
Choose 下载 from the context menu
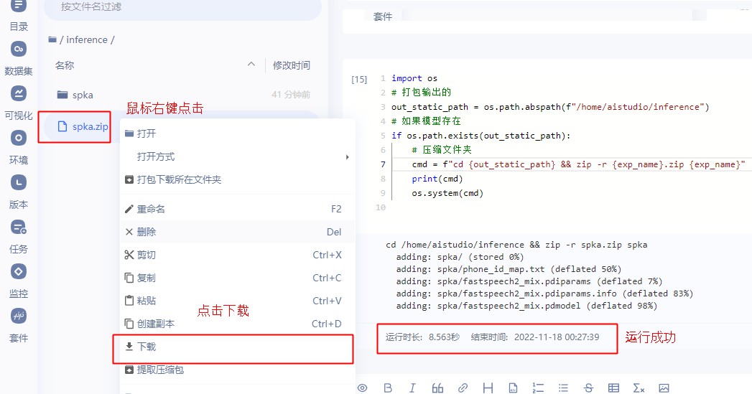pyautogui.click(x=238, y=347)
